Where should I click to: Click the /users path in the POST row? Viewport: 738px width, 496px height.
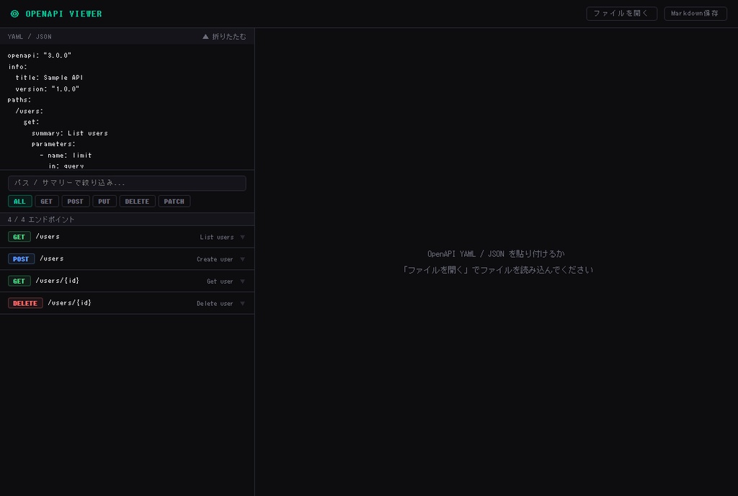tap(51, 258)
